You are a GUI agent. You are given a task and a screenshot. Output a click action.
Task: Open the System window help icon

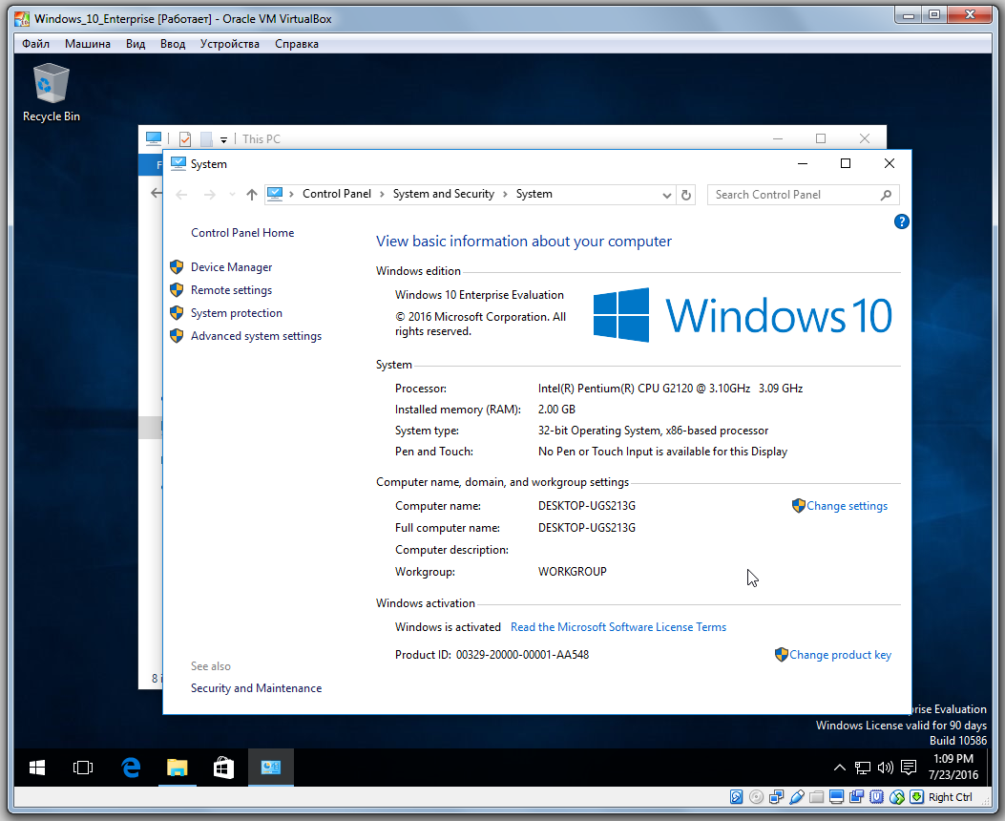coord(901,221)
